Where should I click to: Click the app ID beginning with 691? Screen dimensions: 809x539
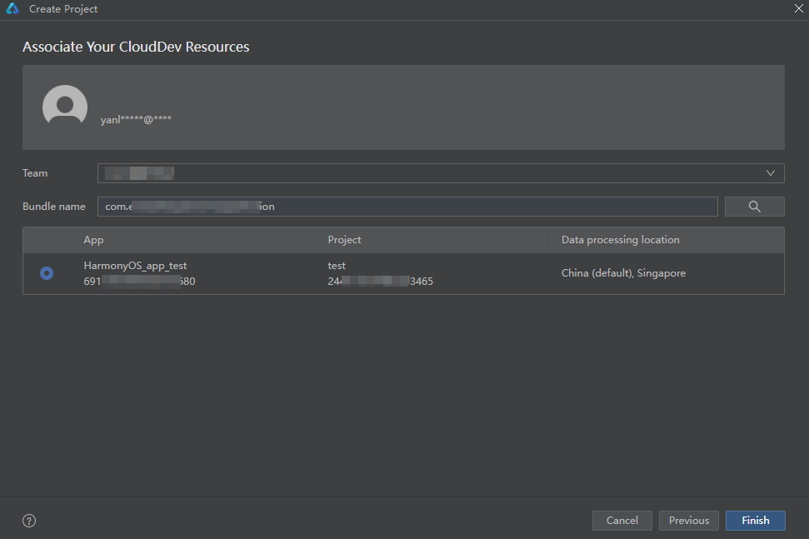click(x=139, y=282)
